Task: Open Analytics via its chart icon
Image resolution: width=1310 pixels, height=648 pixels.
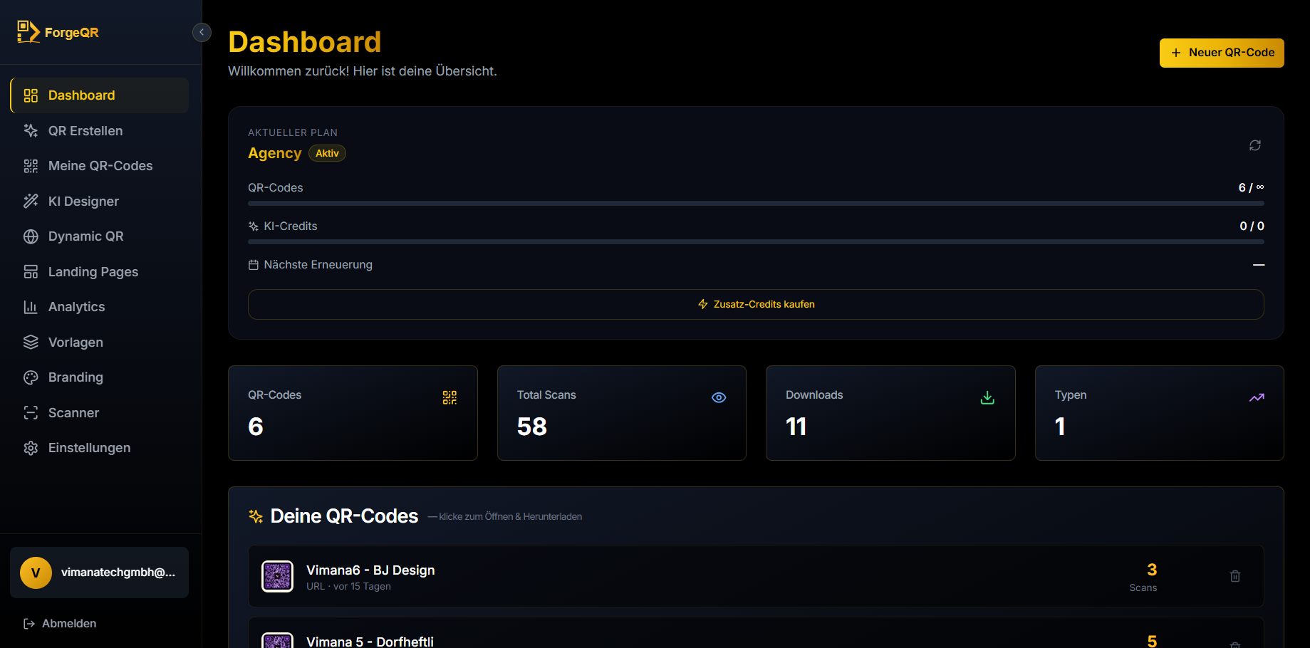Action: [31, 307]
